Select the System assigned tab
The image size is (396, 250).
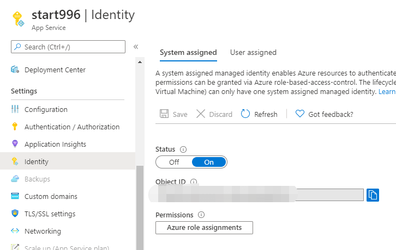coord(188,52)
